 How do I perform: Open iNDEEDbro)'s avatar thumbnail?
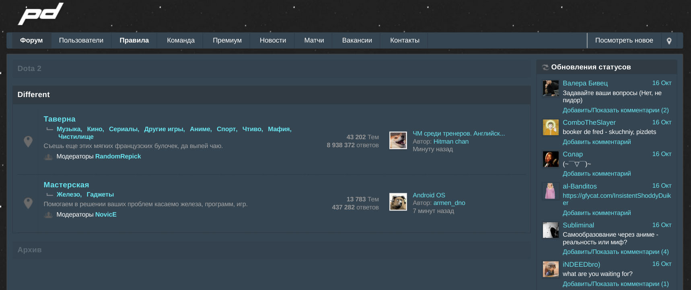coord(551,269)
